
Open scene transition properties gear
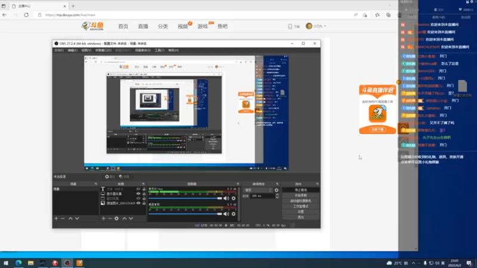(x=277, y=190)
